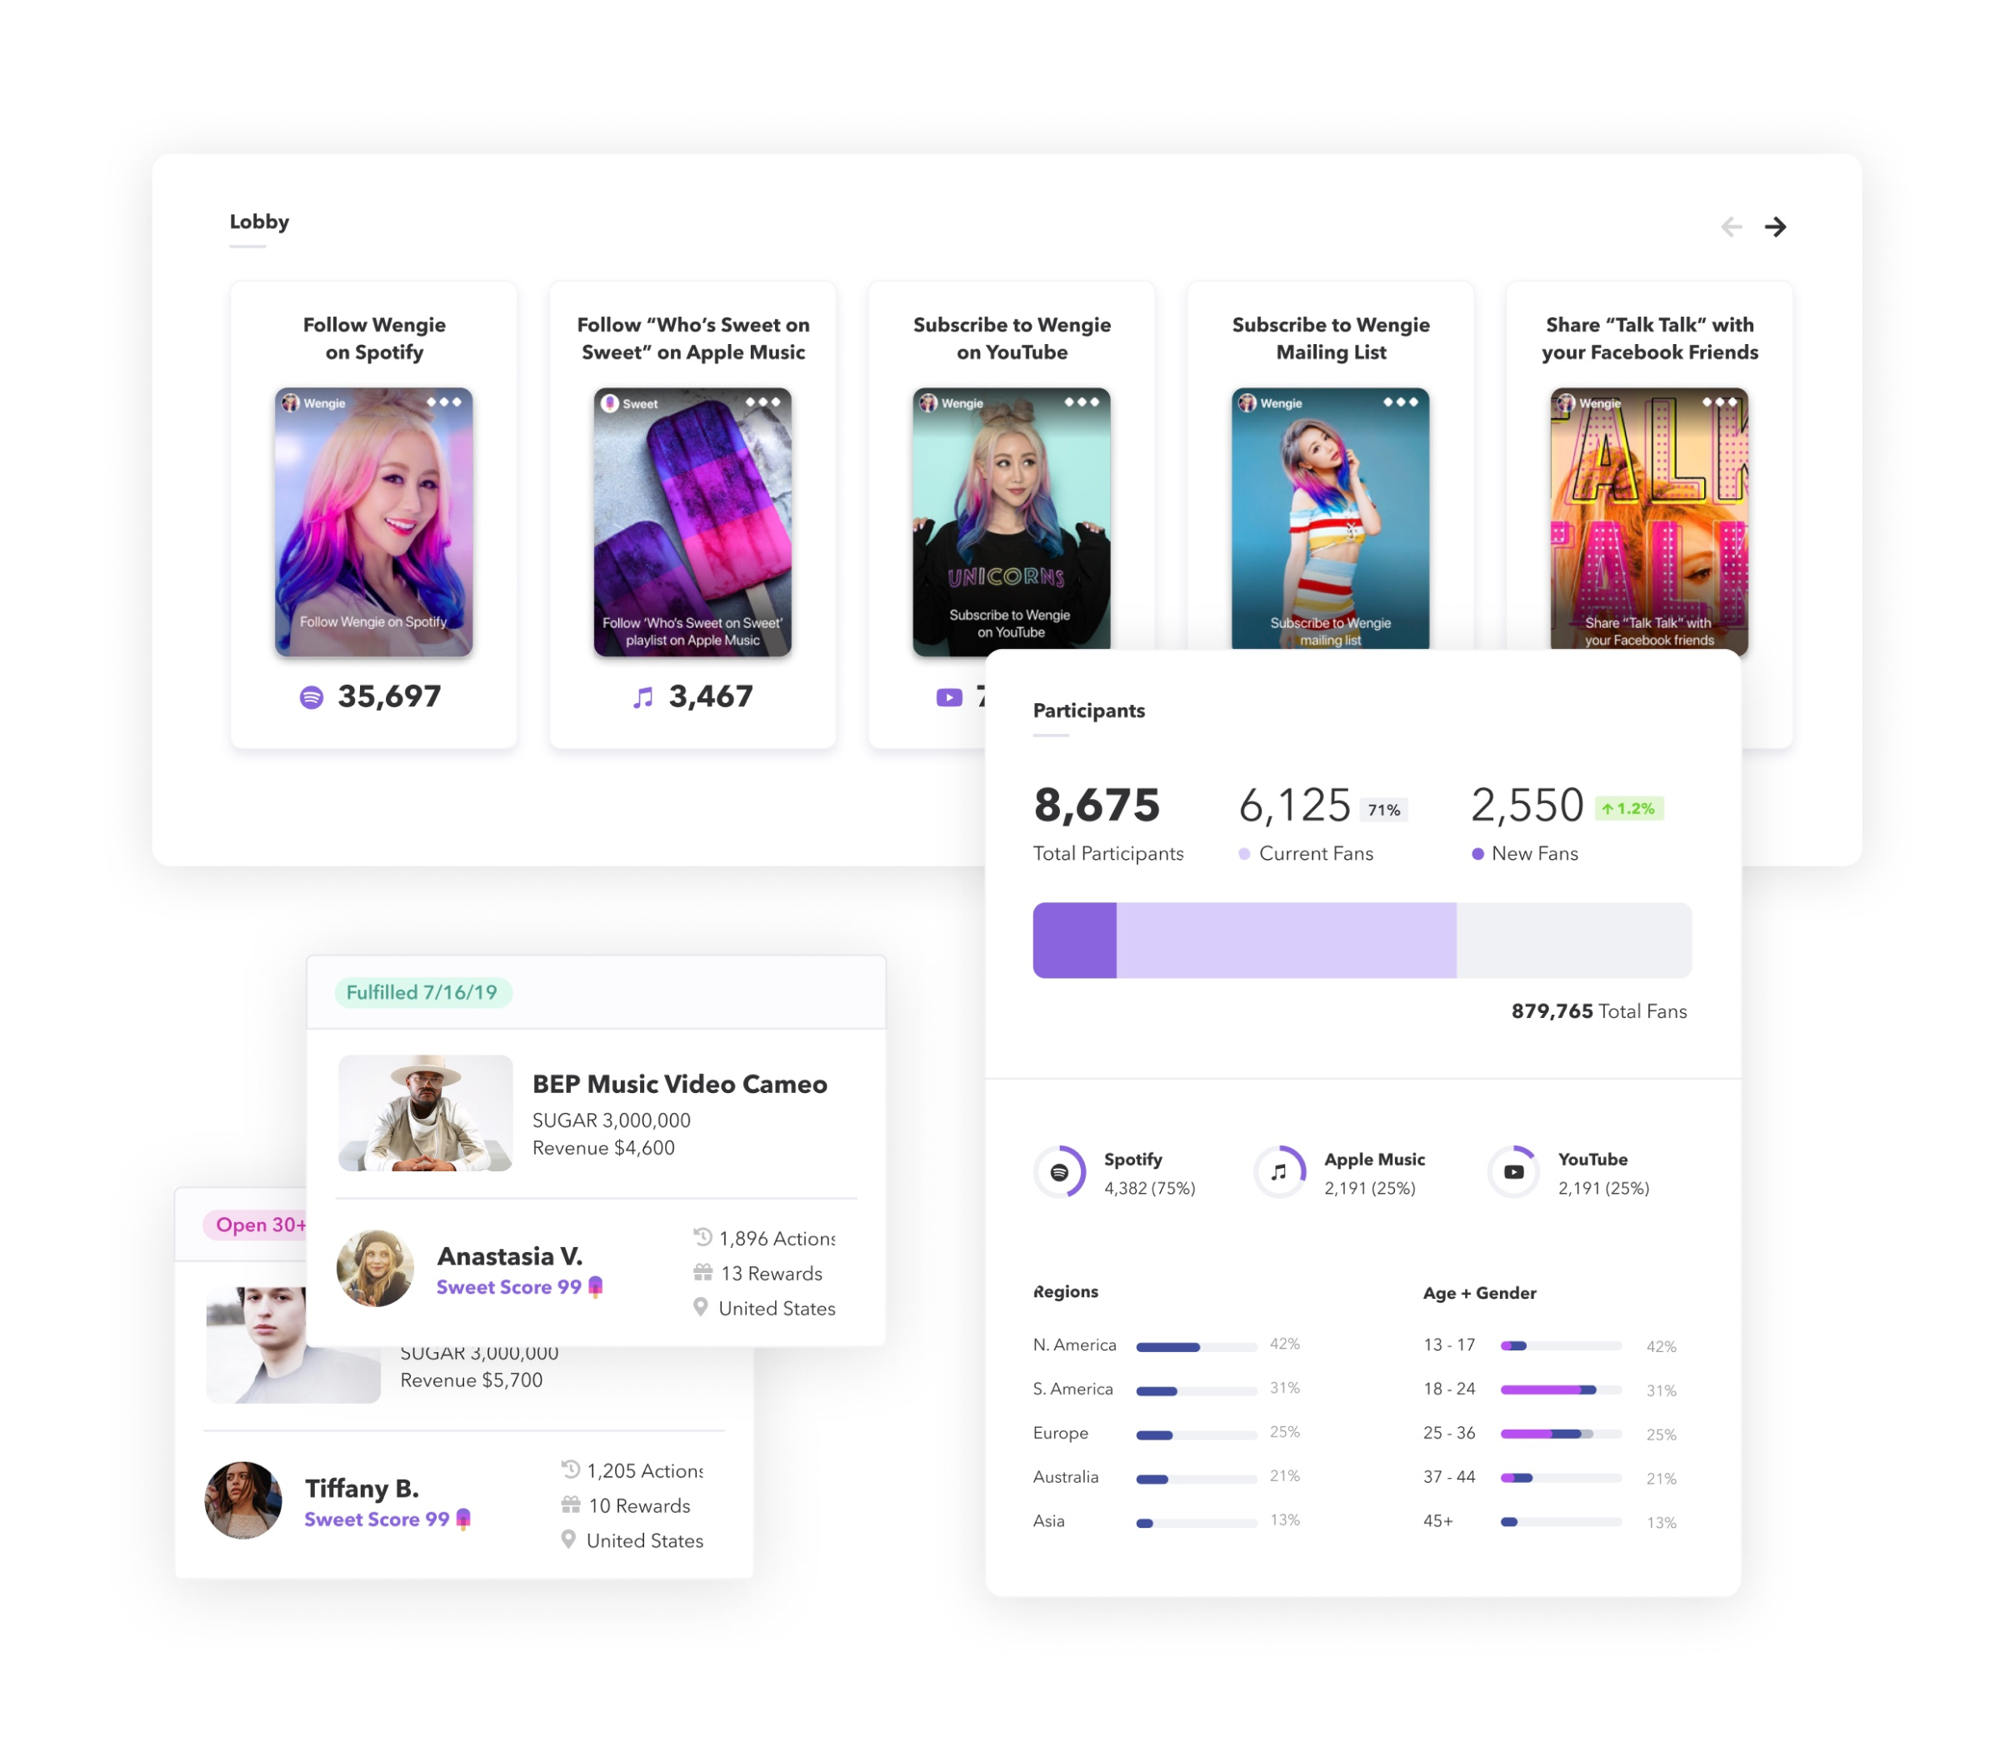Image resolution: width=2000 pixels, height=1757 pixels.
Task: Click the Fulfilled 7/16/19 status badge
Action: tap(422, 993)
